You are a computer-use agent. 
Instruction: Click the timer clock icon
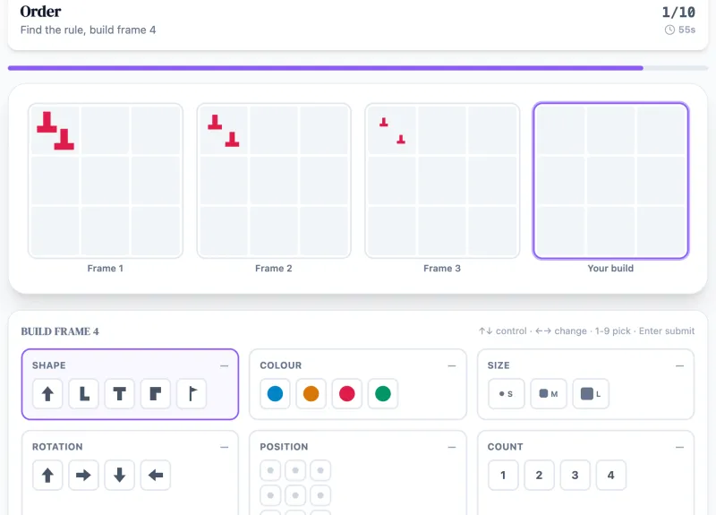tap(669, 30)
